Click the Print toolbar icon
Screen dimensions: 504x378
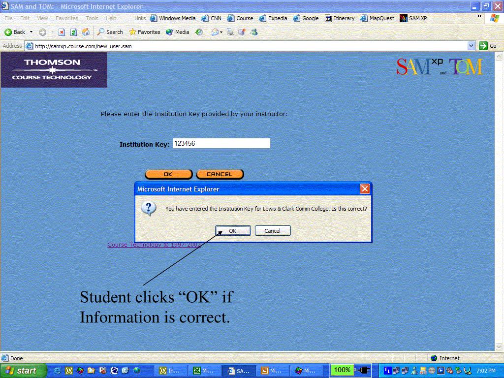(x=230, y=32)
